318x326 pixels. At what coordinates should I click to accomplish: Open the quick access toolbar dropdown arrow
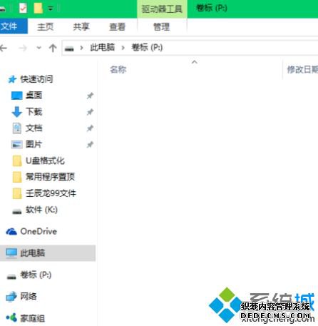pos(51,9)
